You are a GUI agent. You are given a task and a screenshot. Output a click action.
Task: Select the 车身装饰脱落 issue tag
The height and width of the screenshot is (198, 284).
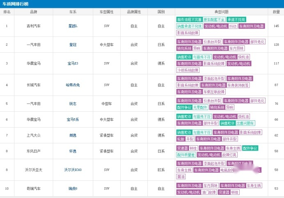coord(238,85)
